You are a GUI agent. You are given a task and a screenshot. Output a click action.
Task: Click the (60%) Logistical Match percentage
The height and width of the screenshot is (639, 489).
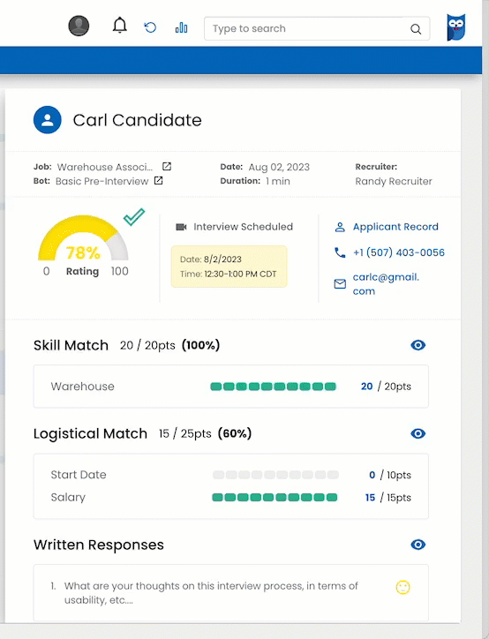point(235,433)
